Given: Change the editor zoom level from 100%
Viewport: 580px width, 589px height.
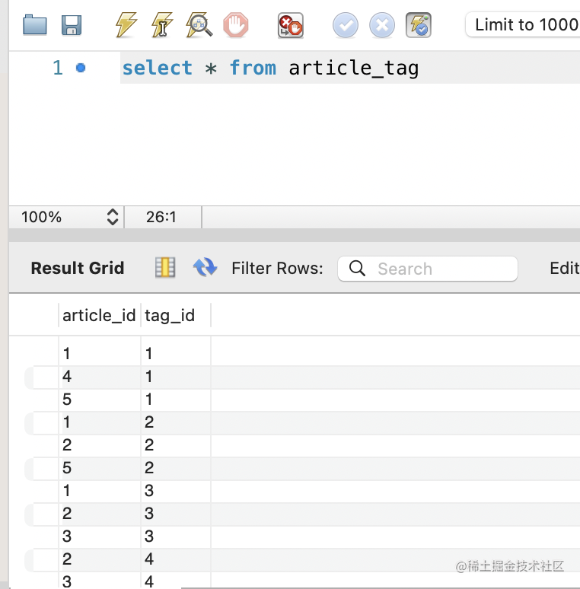Looking at the screenshot, I should coord(112,217).
